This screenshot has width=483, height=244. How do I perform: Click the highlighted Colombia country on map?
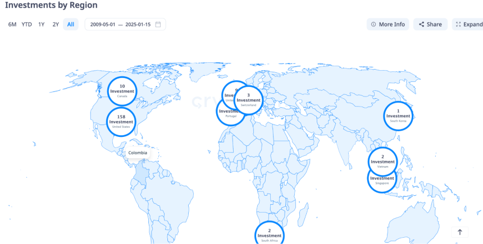point(142,174)
